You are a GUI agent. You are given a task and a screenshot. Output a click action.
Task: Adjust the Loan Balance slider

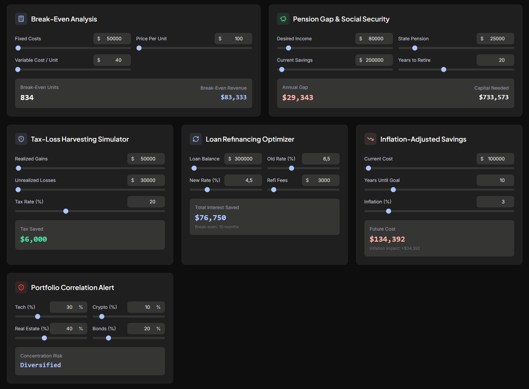point(226,168)
